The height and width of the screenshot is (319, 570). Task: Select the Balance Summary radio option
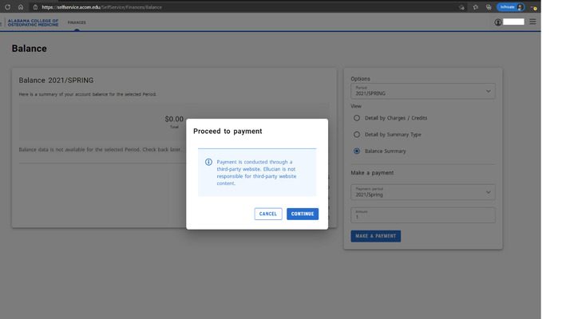click(357, 151)
